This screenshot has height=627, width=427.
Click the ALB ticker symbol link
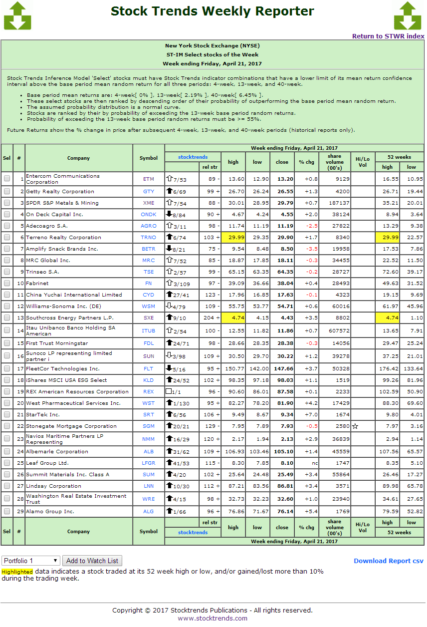click(x=149, y=452)
